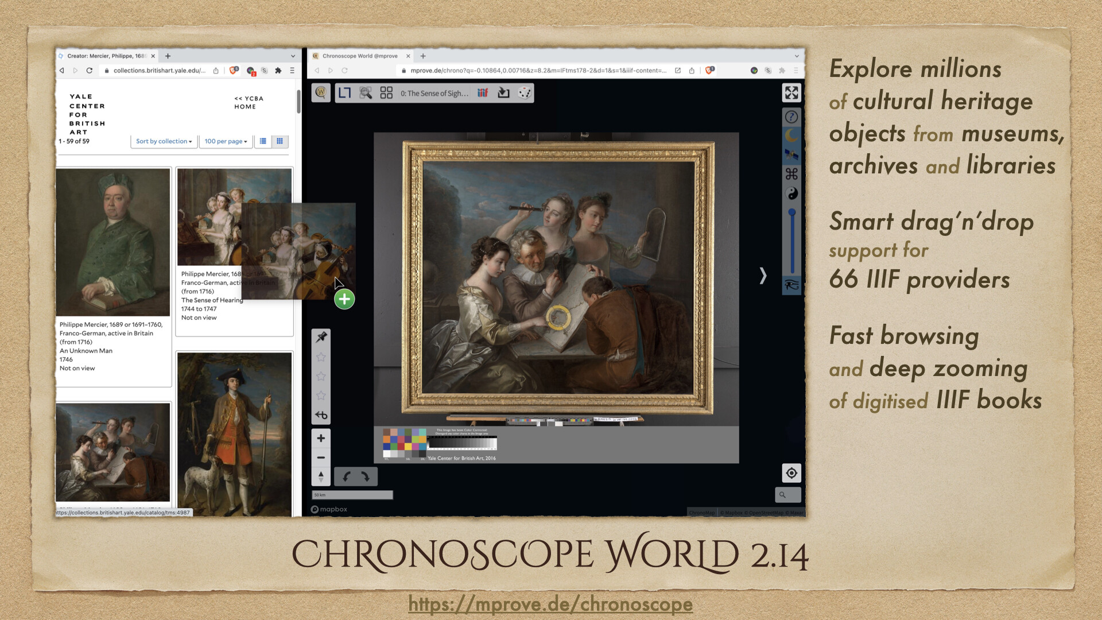Close the 'Chronoscope World' tab

408,56
